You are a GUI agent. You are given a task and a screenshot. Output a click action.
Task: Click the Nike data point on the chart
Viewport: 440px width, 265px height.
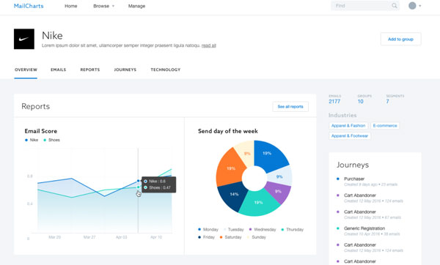tap(138, 181)
